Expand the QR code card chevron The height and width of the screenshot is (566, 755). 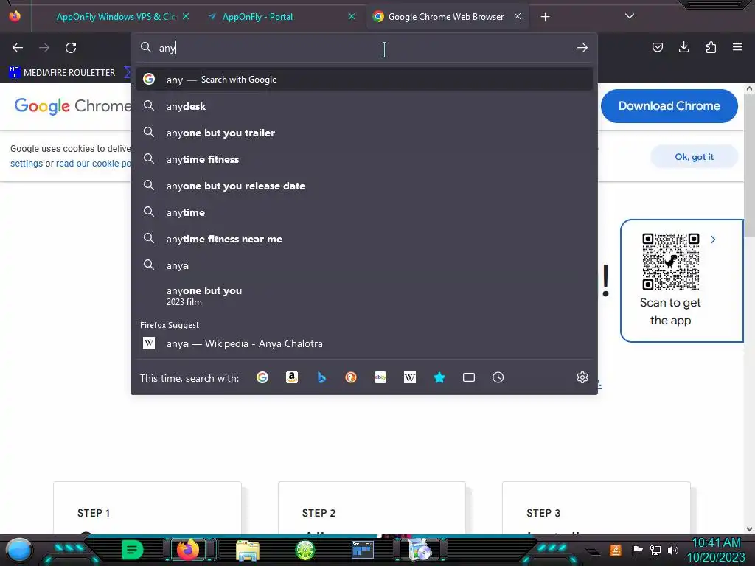713,240
